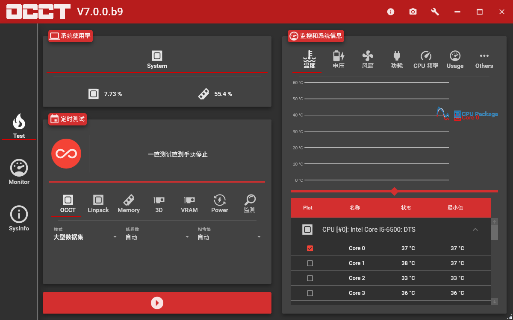Open the 线程数 dropdown
Screen dimensions: 513x320
[x=157, y=237]
